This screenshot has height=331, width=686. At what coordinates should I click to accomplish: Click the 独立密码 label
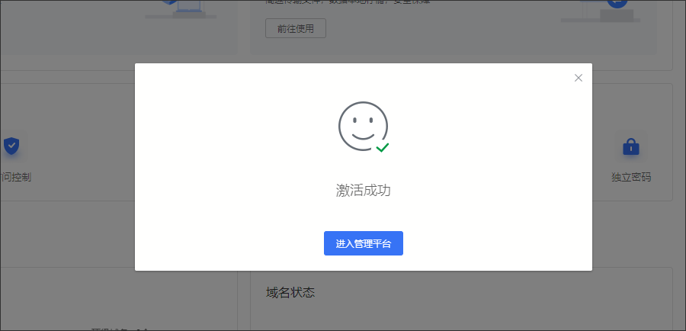click(x=631, y=177)
